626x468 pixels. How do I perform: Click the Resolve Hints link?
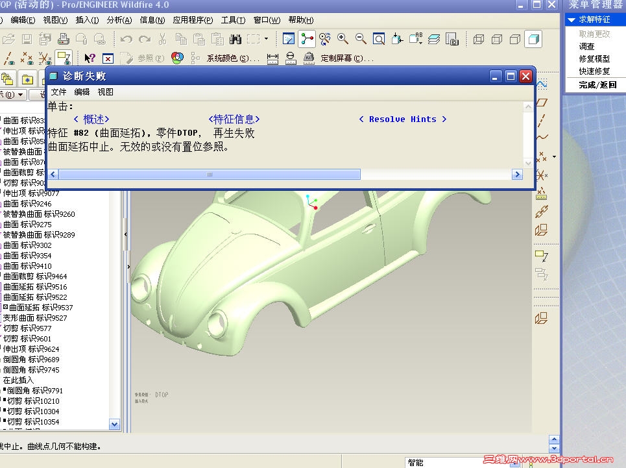[x=402, y=119]
